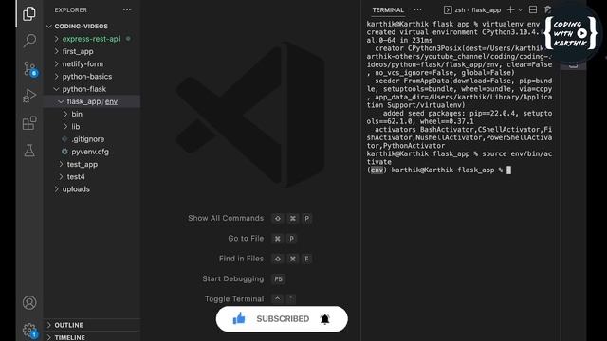The width and height of the screenshot is (607, 341).
Task: Click the Toggle Terminal label
Action: point(234,299)
